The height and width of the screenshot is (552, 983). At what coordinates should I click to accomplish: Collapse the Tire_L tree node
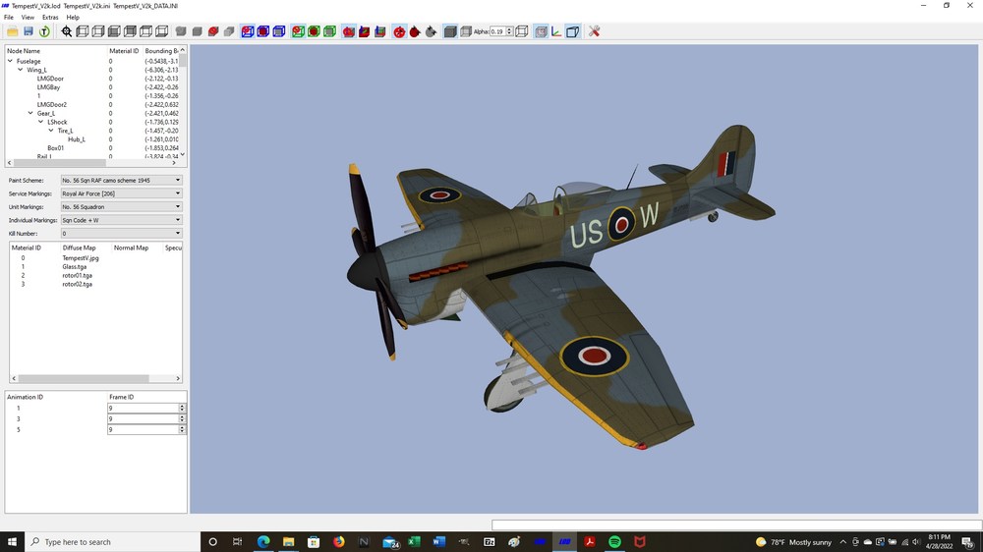click(x=51, y=131)
